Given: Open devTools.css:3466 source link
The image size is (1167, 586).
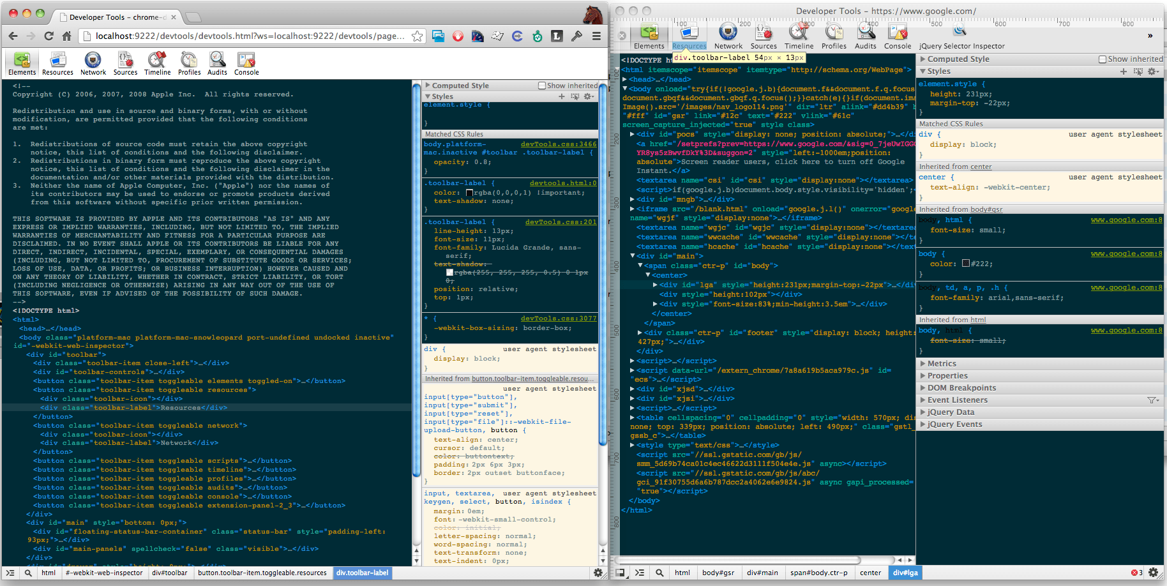Looking at the screenshot, I should point(559,144).
